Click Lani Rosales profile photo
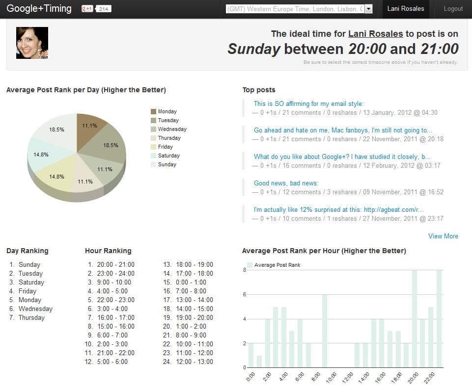 tap(32, 43)
